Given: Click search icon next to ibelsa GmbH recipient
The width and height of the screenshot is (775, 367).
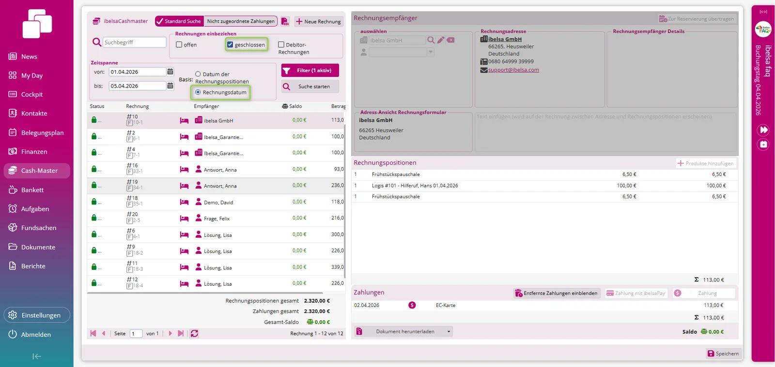Looking at the screenshot, I should pos(431,40).
